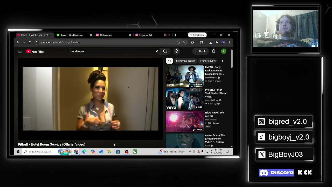Switch to the Instagram Call tab
This screenshot has width=332, height=187.
point(146,35)
